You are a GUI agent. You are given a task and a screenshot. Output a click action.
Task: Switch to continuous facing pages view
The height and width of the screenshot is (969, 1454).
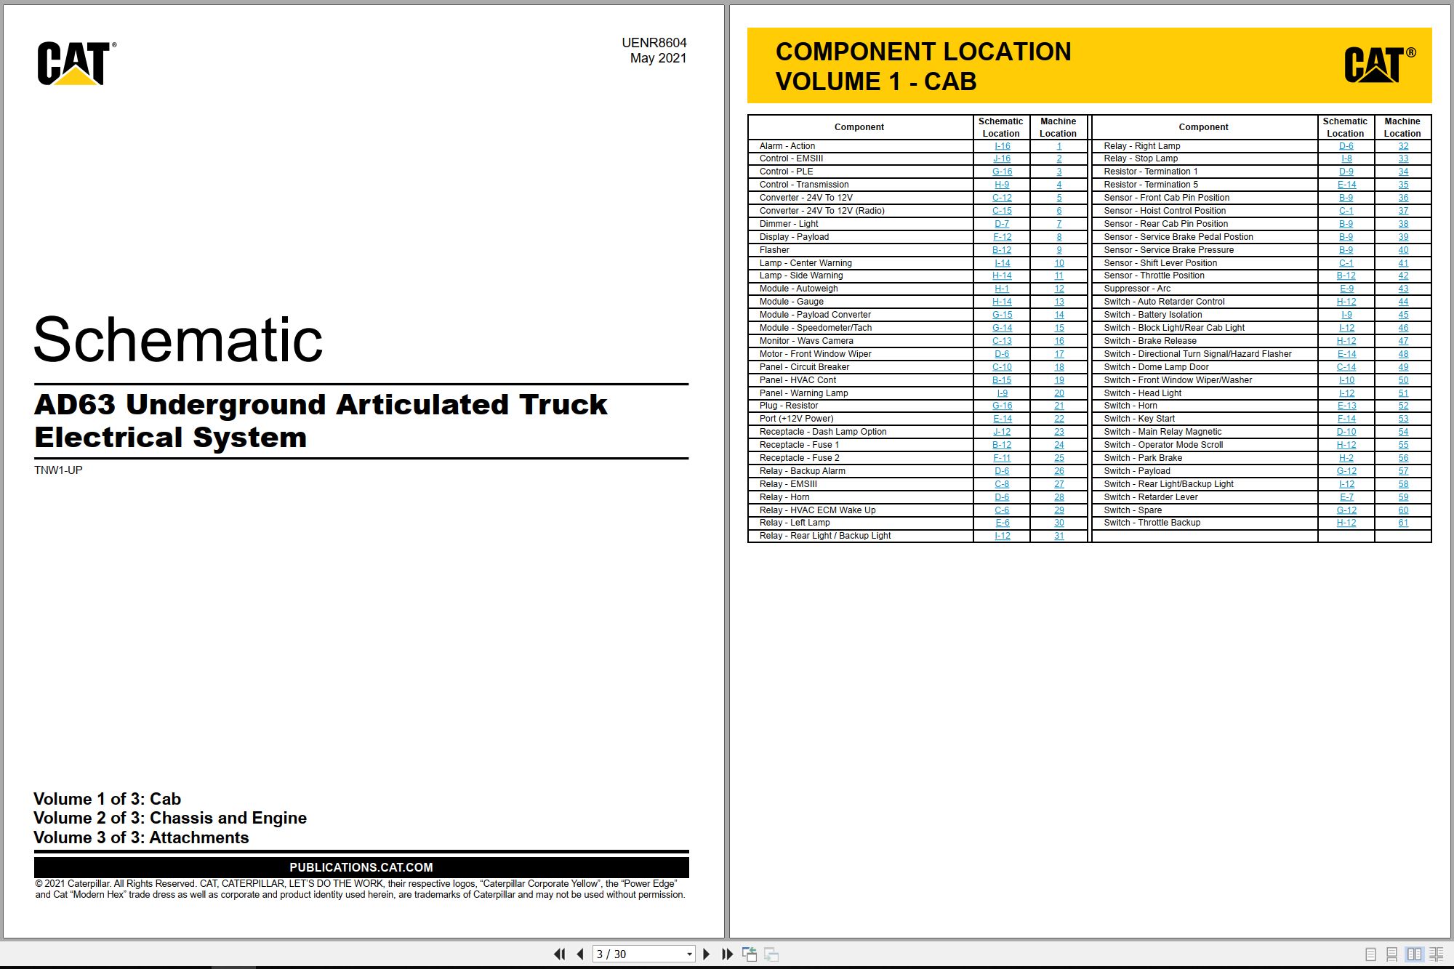[x=1437, y=954]
